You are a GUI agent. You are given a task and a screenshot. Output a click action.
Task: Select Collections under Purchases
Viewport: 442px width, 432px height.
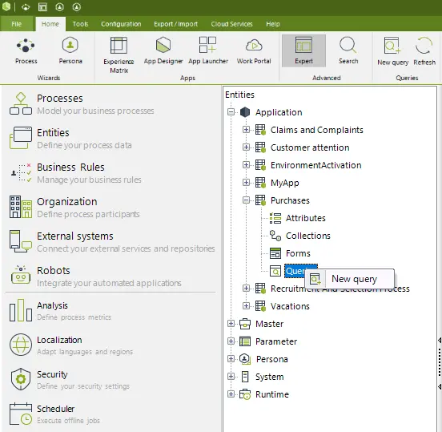[x=307, y=236]
